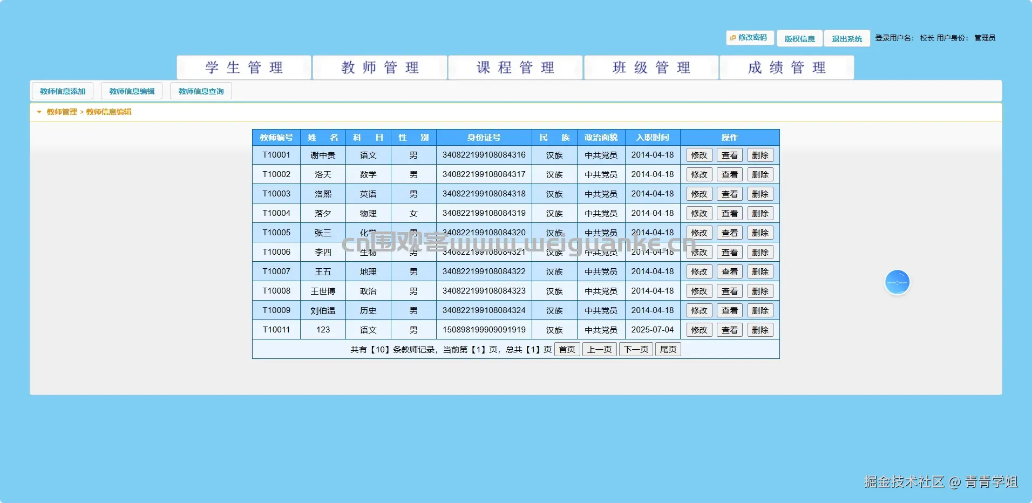
Task: Delete teacher T10011 record
Action: [x=760, y=330]
